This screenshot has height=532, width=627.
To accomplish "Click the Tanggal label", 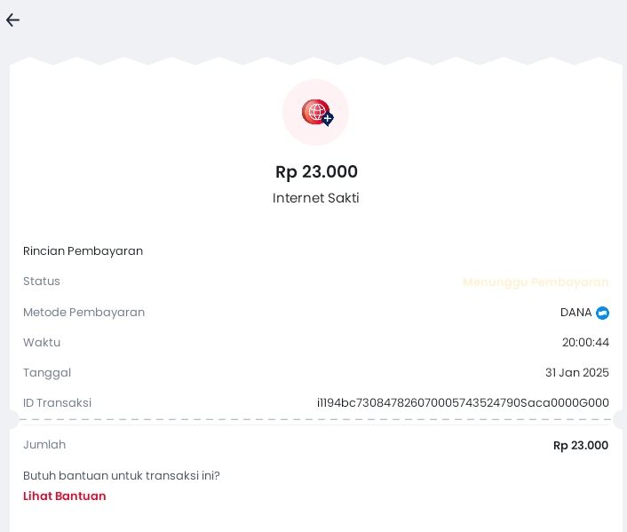I will pos(47,373).
